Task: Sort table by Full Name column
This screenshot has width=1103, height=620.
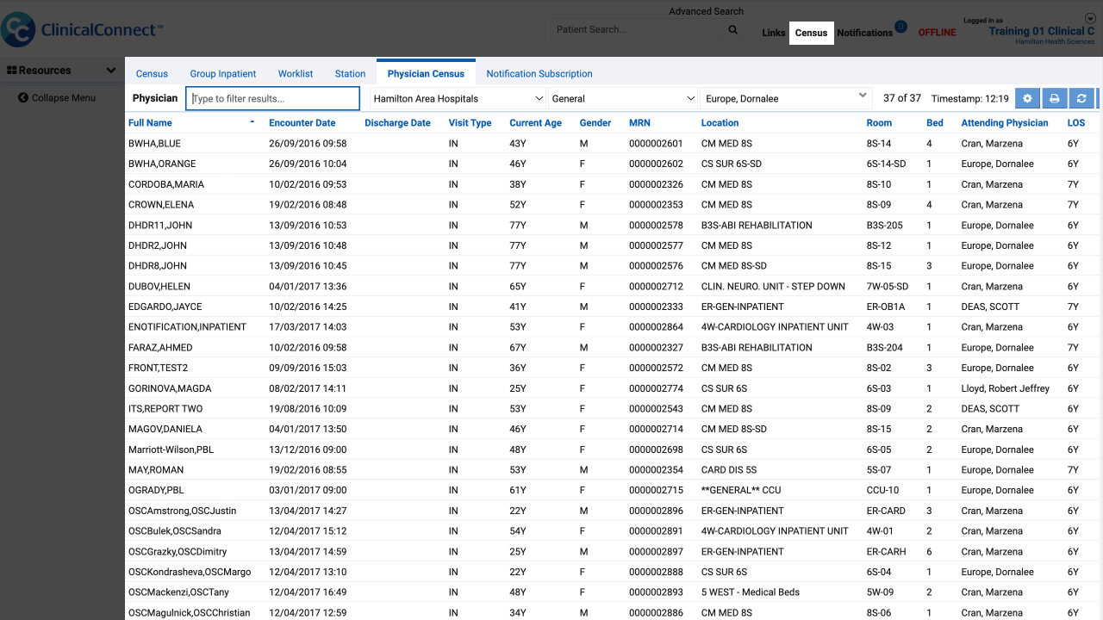Action: [150, 123]
